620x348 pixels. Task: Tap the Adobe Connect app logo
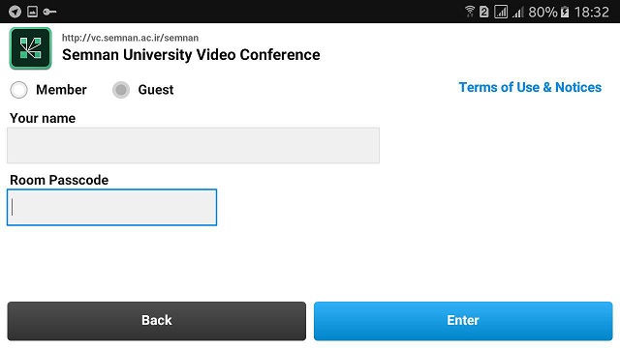[x=30, y=48]
